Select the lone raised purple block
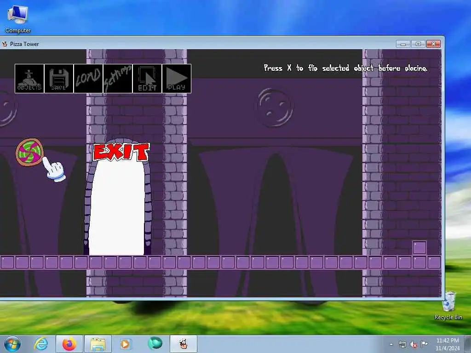Viewport: 471px width, 353px height. (x=419, y=248)
